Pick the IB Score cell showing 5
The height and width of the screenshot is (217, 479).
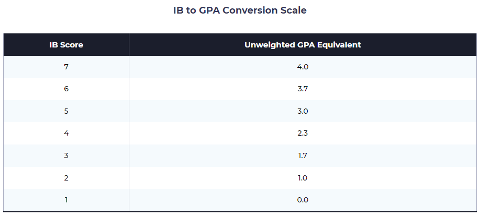click(x=66, y=111)
